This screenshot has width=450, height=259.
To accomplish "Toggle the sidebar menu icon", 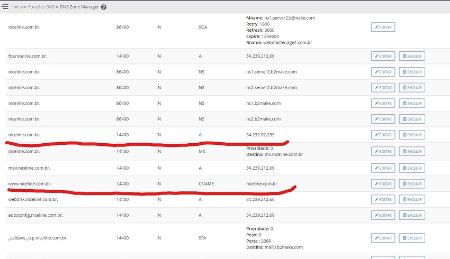I will point(5,6).
